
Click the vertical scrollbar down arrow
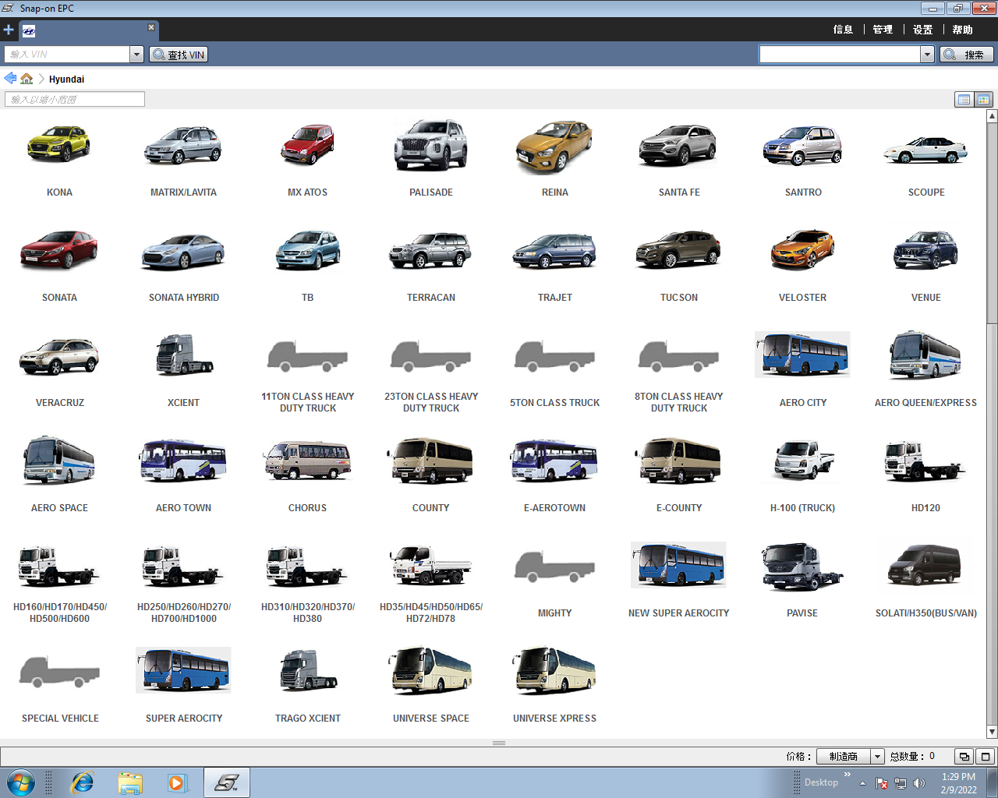pyautogui.click(x=992, y=732)
